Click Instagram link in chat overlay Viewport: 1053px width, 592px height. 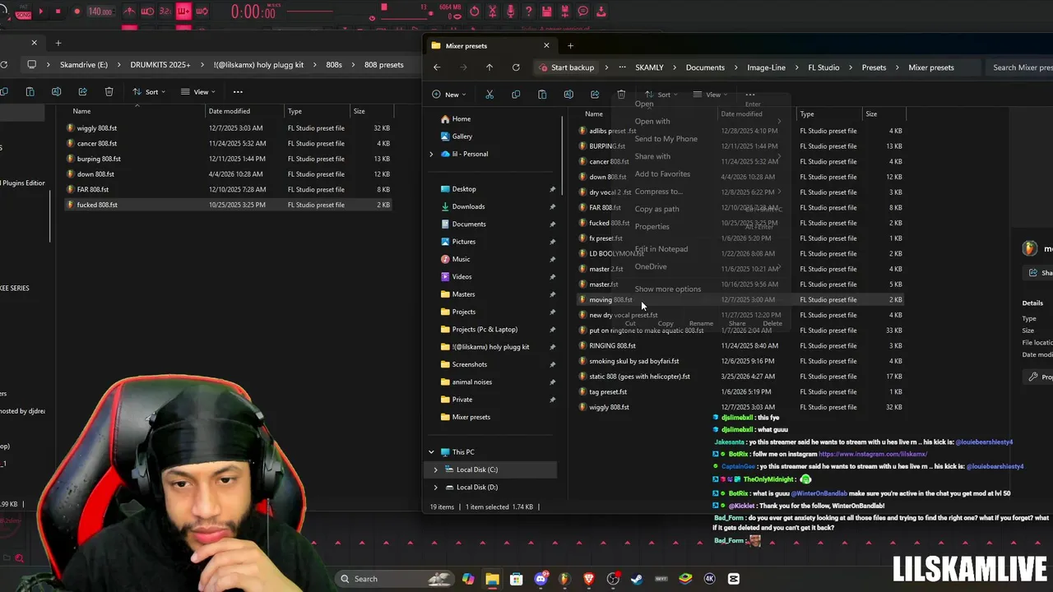pyautogui.click(x=873, y=454)
